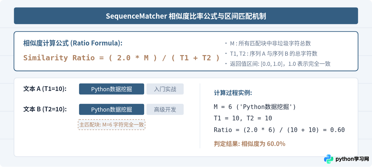Image resolution: width=372 pixels, height=167 pixels.
Task: Click the heading '计算过程实例:'
Action: 233,93
